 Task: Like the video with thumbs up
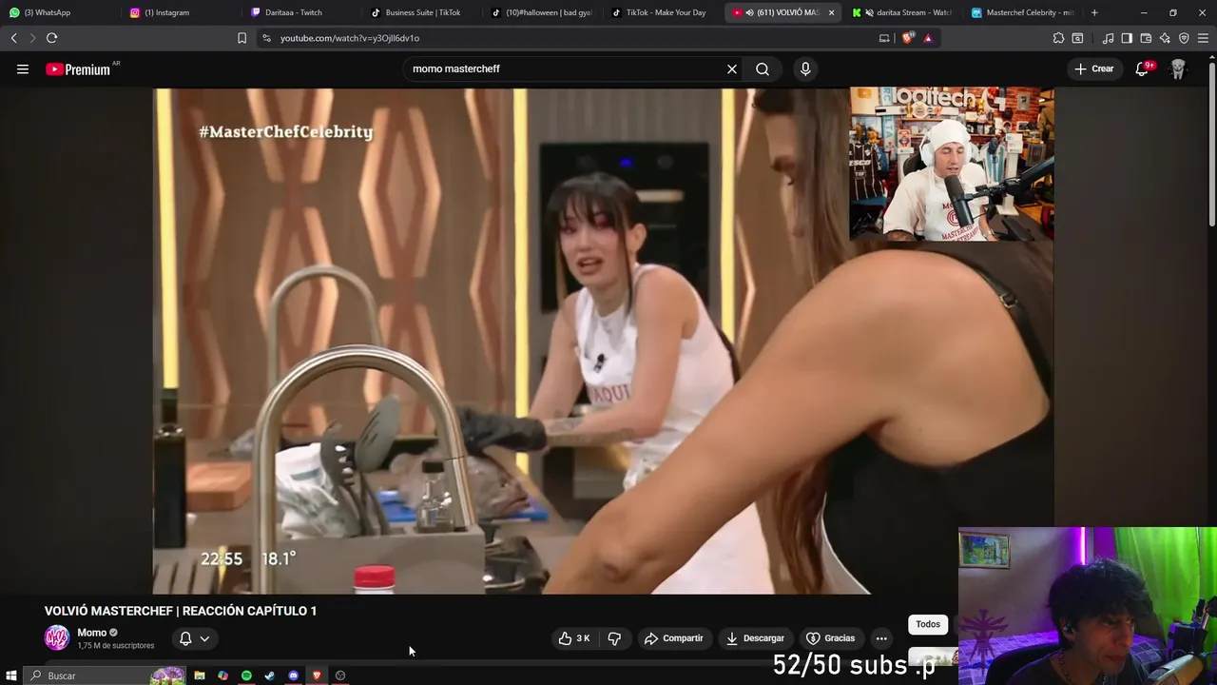(574, 638)
